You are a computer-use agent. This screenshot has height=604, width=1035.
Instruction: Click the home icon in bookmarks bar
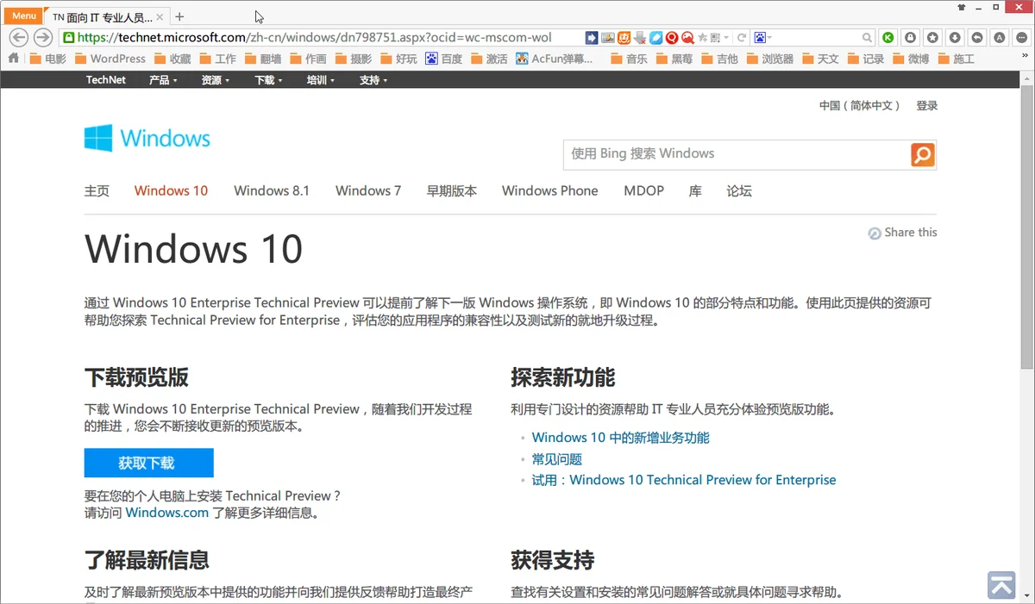point(13,59)
